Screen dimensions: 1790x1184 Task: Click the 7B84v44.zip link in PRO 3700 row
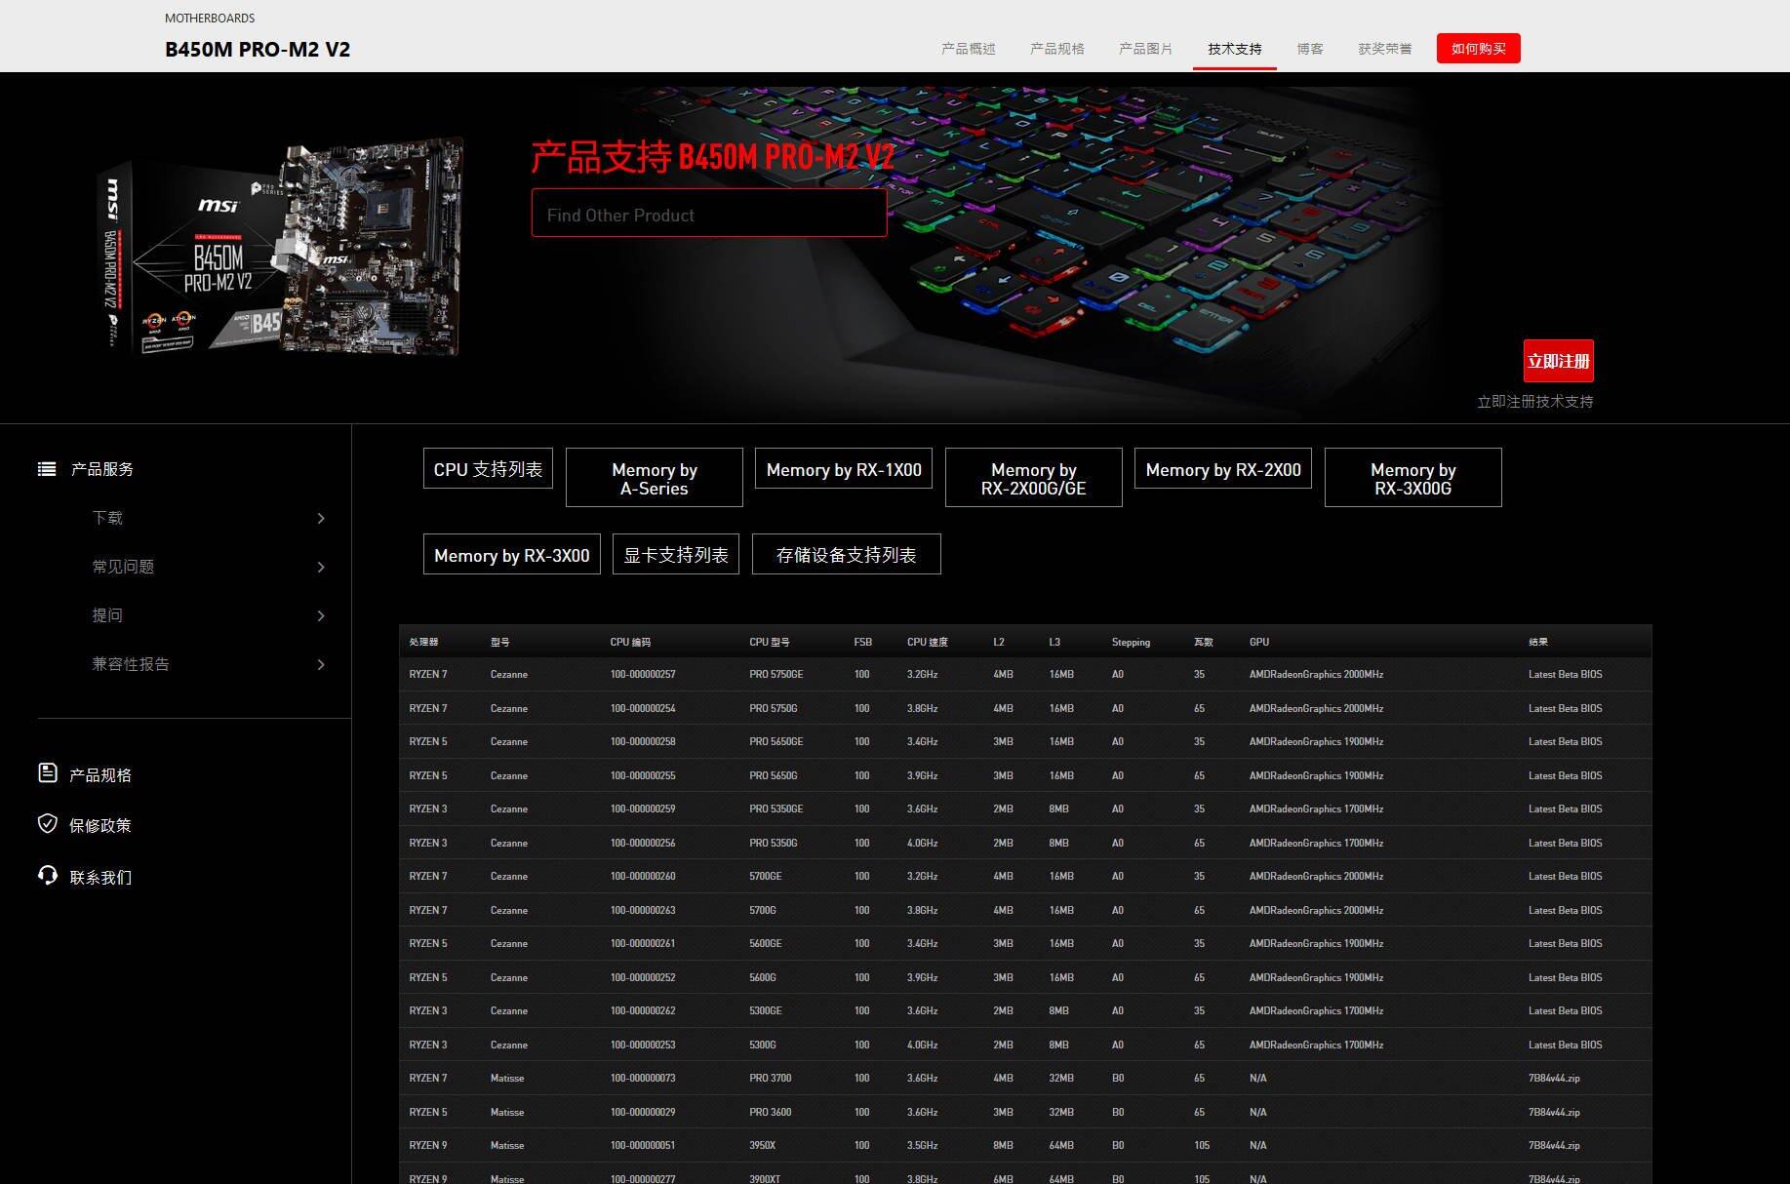point(1554,1078)
